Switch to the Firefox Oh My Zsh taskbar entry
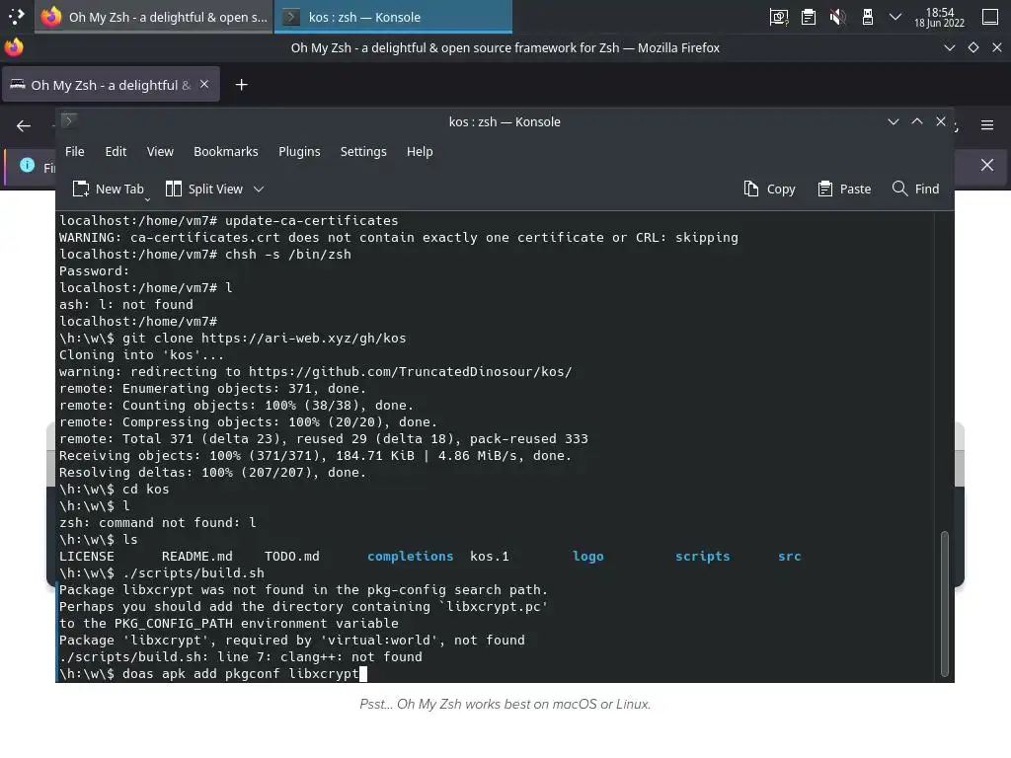This screenshot has width=1011, height=758. coord(154,17)
